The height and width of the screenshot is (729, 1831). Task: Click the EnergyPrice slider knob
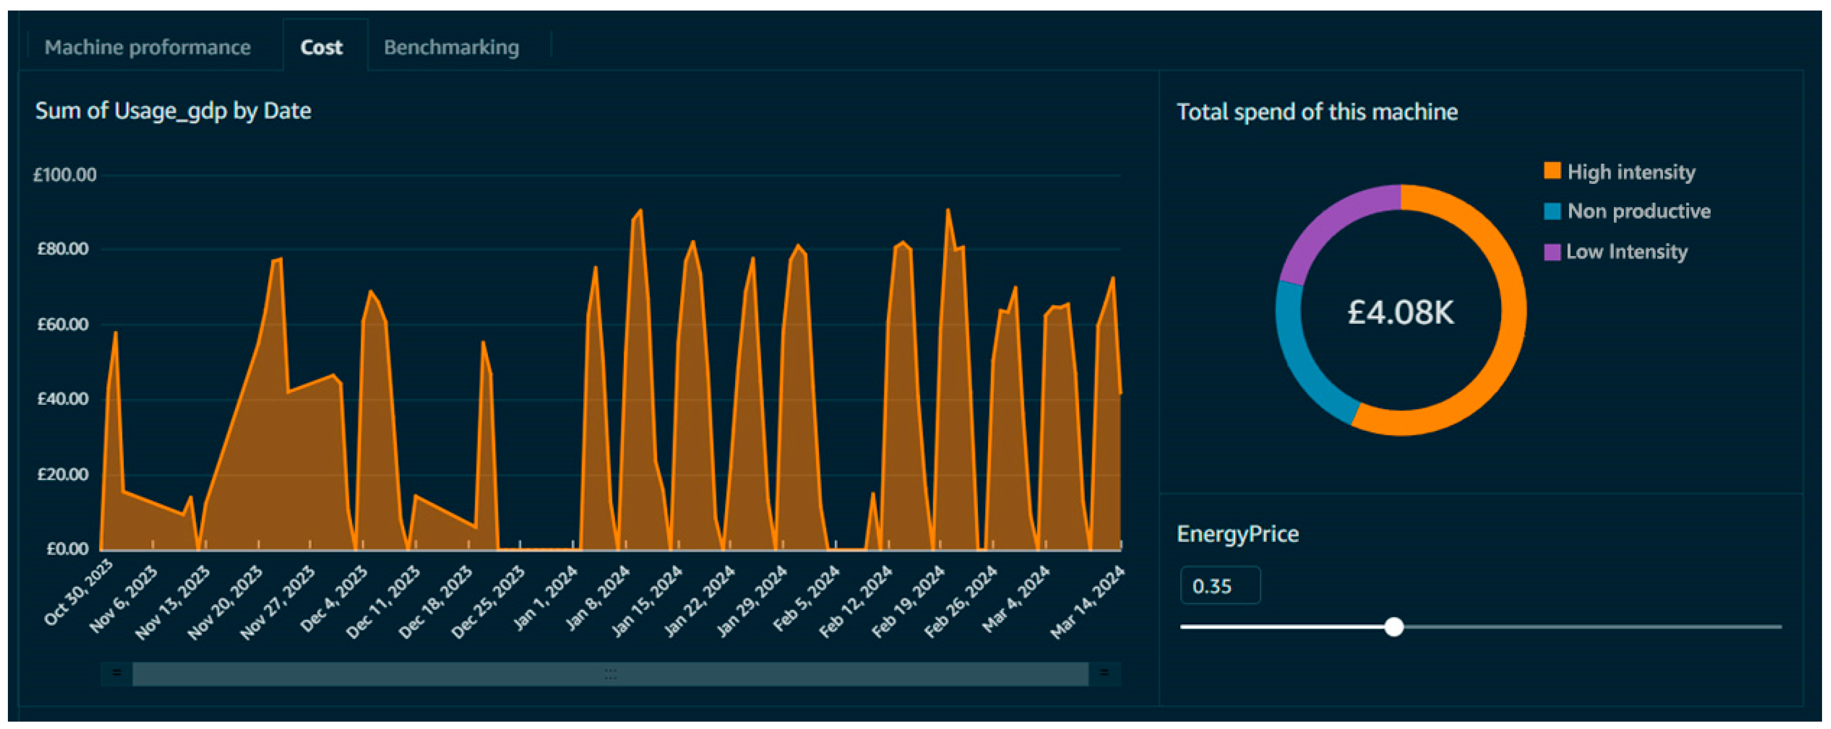tap(1394, 627)
